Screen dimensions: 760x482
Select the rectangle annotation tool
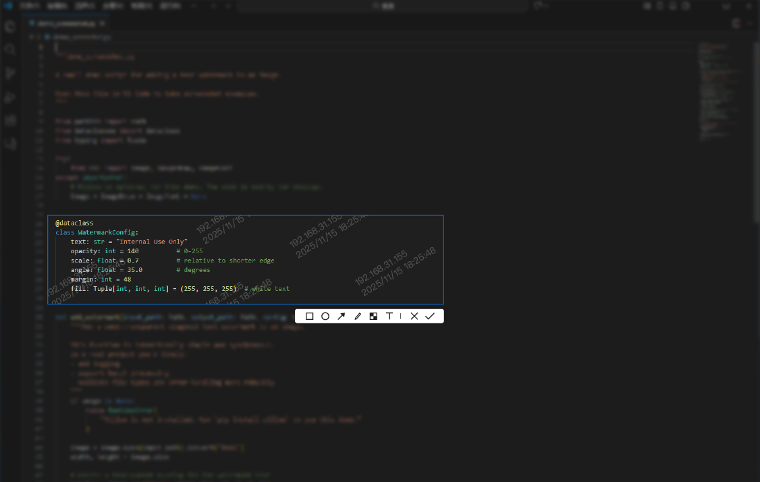(x=310, y=316)
